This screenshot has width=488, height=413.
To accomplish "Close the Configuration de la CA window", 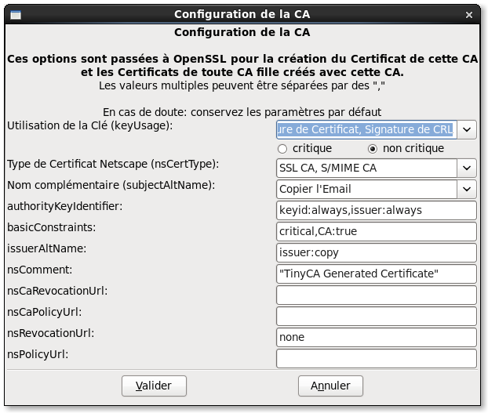I will point(472,14).
